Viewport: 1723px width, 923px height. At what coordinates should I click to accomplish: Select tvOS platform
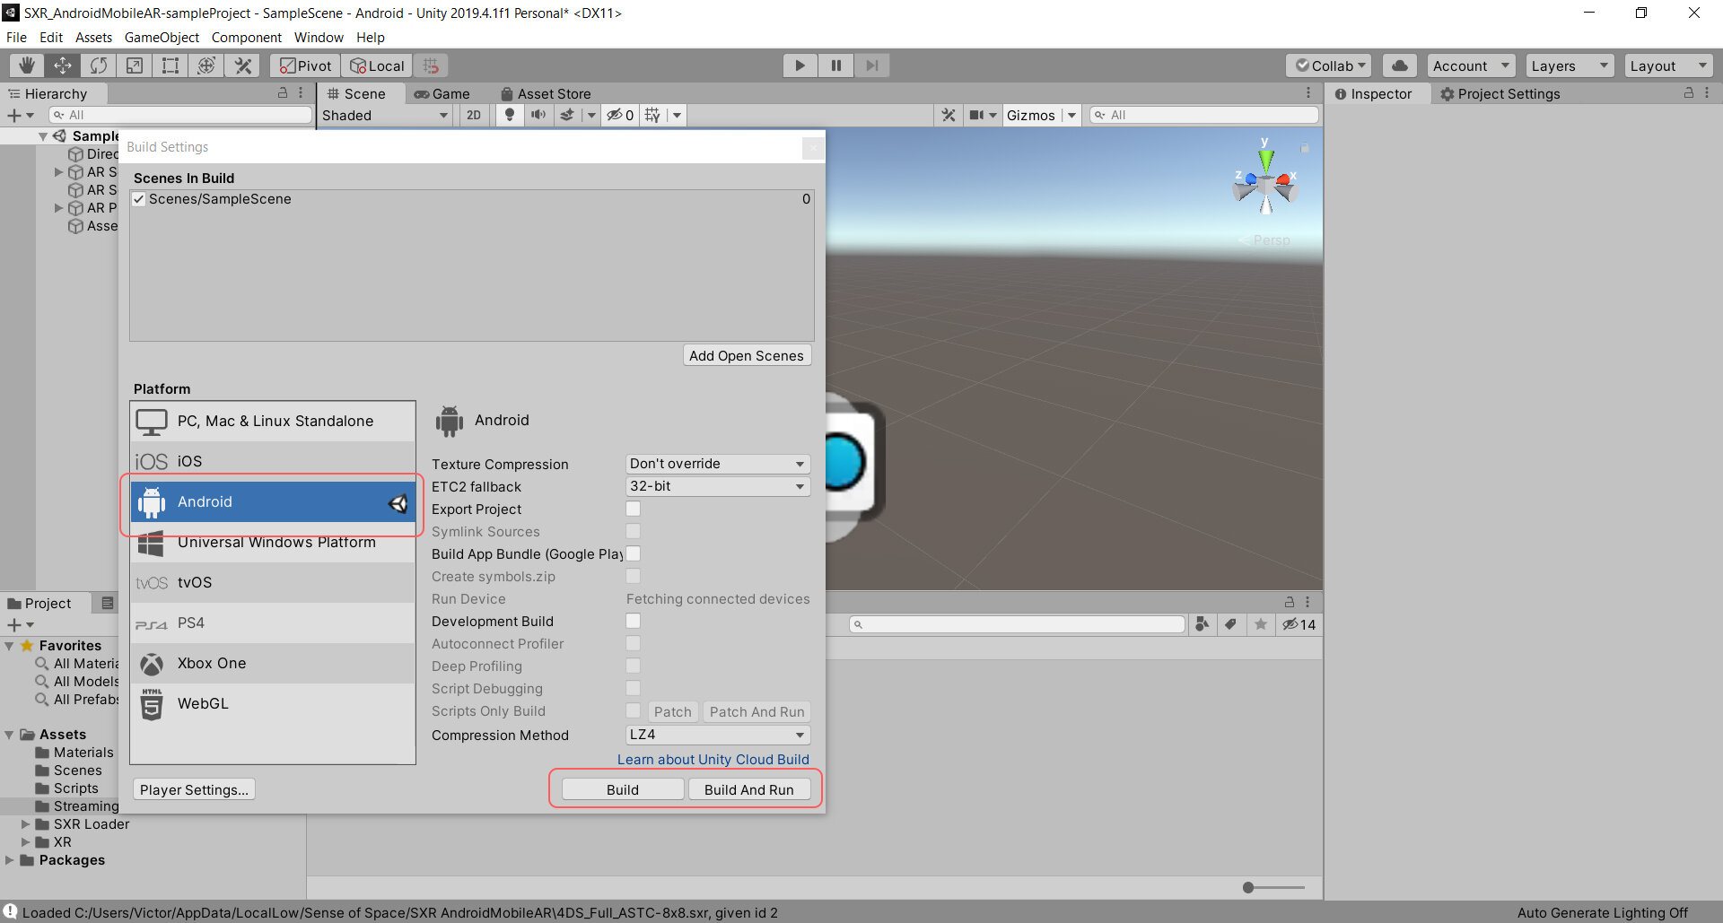[273, 582]
